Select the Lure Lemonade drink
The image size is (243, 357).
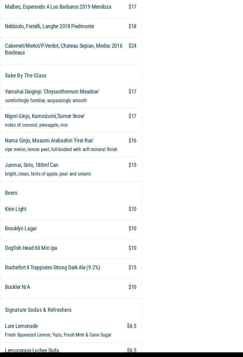[x=21, y=326]
